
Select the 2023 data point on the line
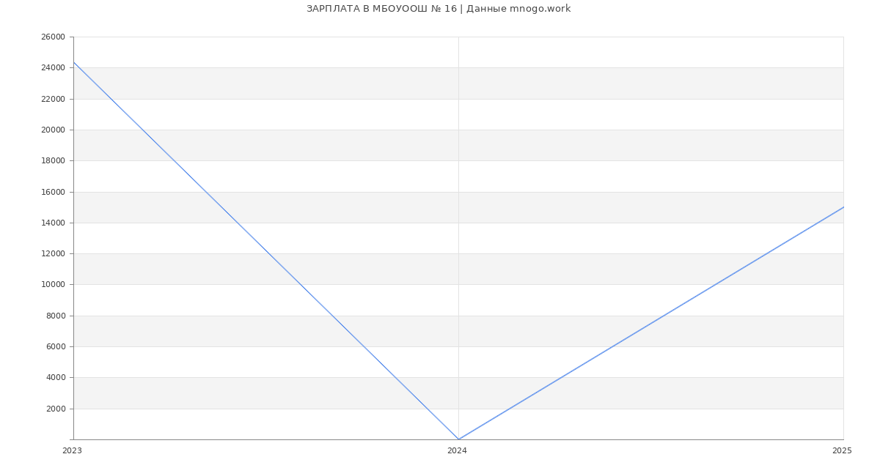[x=73, y=62]
